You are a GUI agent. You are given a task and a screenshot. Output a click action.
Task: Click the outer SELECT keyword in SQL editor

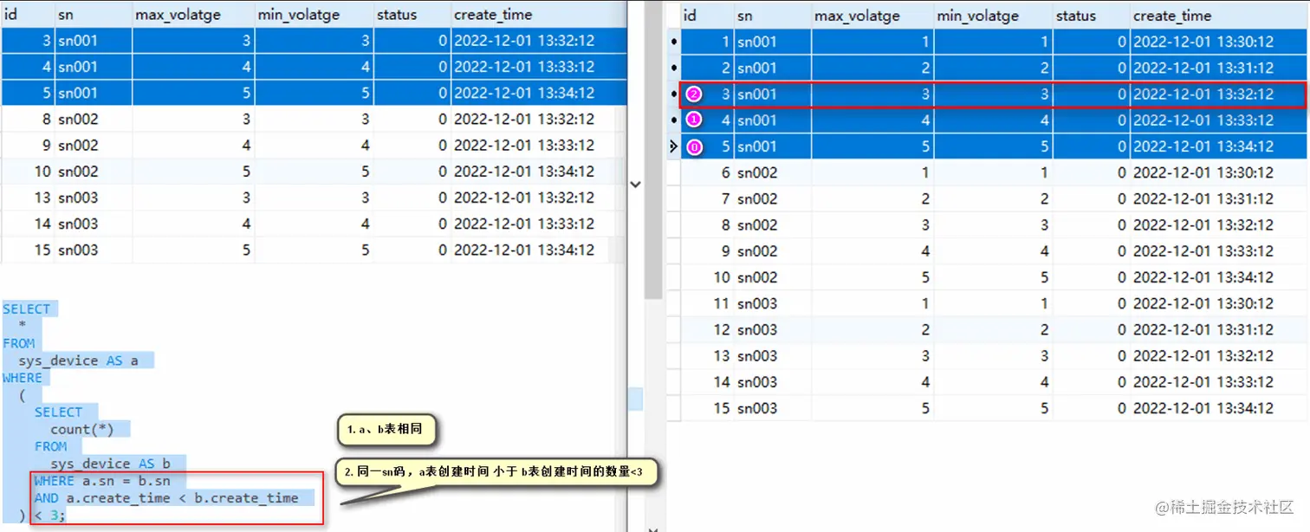(x=27, y=309)
